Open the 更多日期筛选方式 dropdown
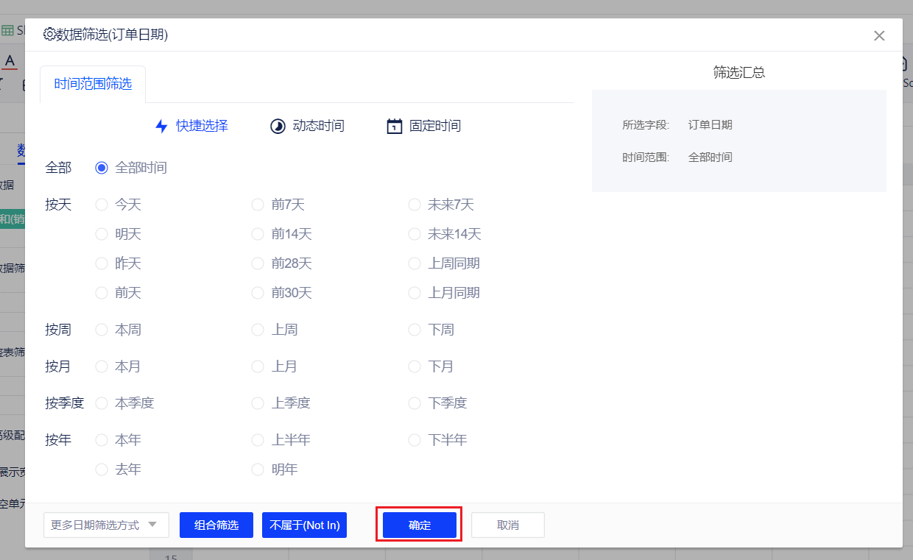Screen dimensions: 913x560 tap(106, 525)
